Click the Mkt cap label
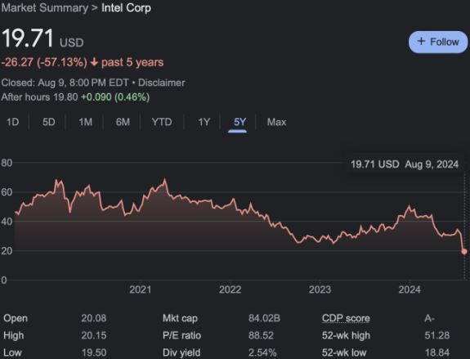 coord(180,318)
